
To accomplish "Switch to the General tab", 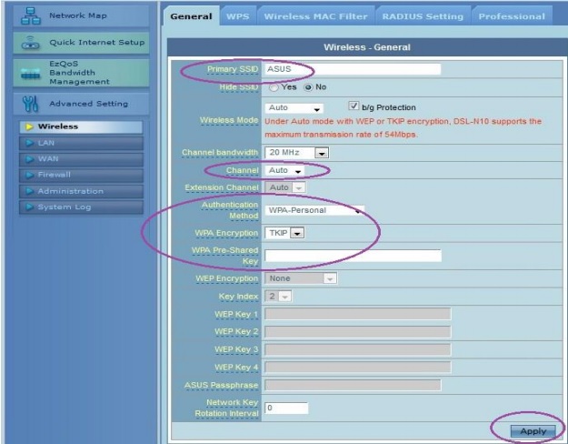I will coord(191,16).
